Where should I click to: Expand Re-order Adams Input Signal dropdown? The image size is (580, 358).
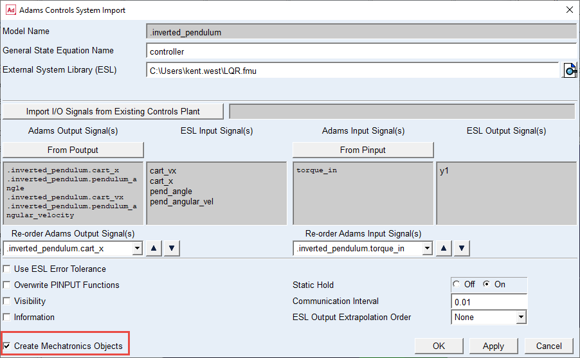[x=426, y=248]
